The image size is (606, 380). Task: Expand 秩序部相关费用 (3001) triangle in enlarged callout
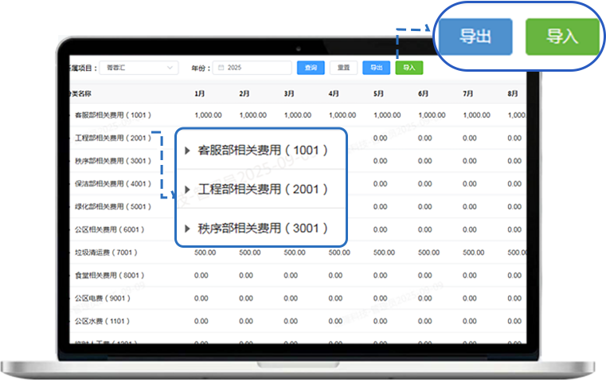point(186,229)
